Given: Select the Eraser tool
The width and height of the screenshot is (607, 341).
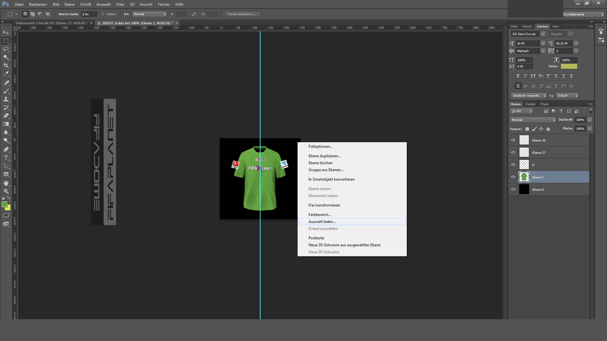Looking at the screenshot, I should click(6, 116).
